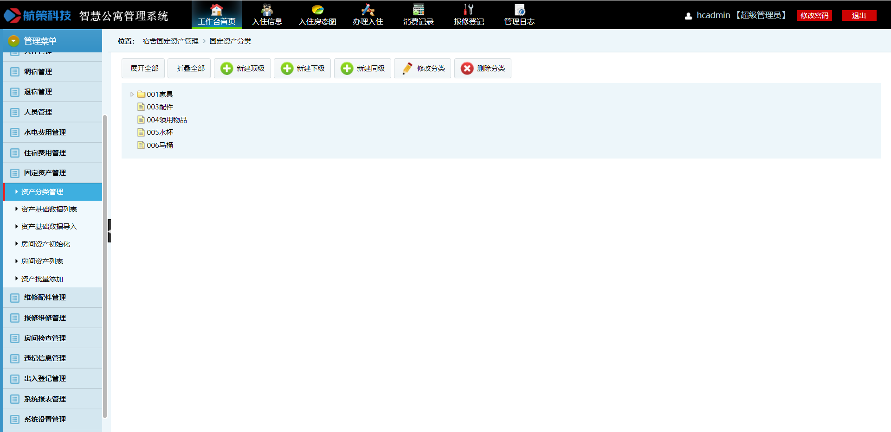Click the red 修改密码 button
Viewport: 891px width, 432px height.
tap(814, 16)
